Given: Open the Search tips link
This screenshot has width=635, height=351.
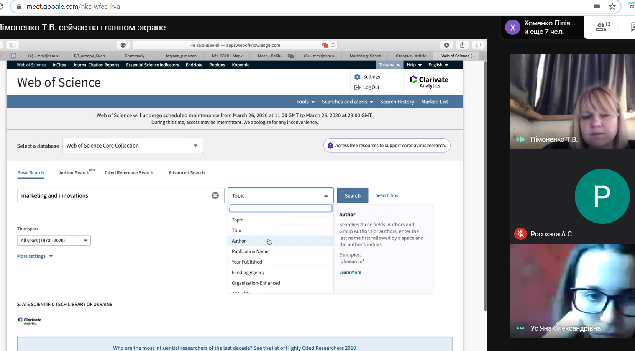Looking at the screenshot, I should click(x=387, y=195).
